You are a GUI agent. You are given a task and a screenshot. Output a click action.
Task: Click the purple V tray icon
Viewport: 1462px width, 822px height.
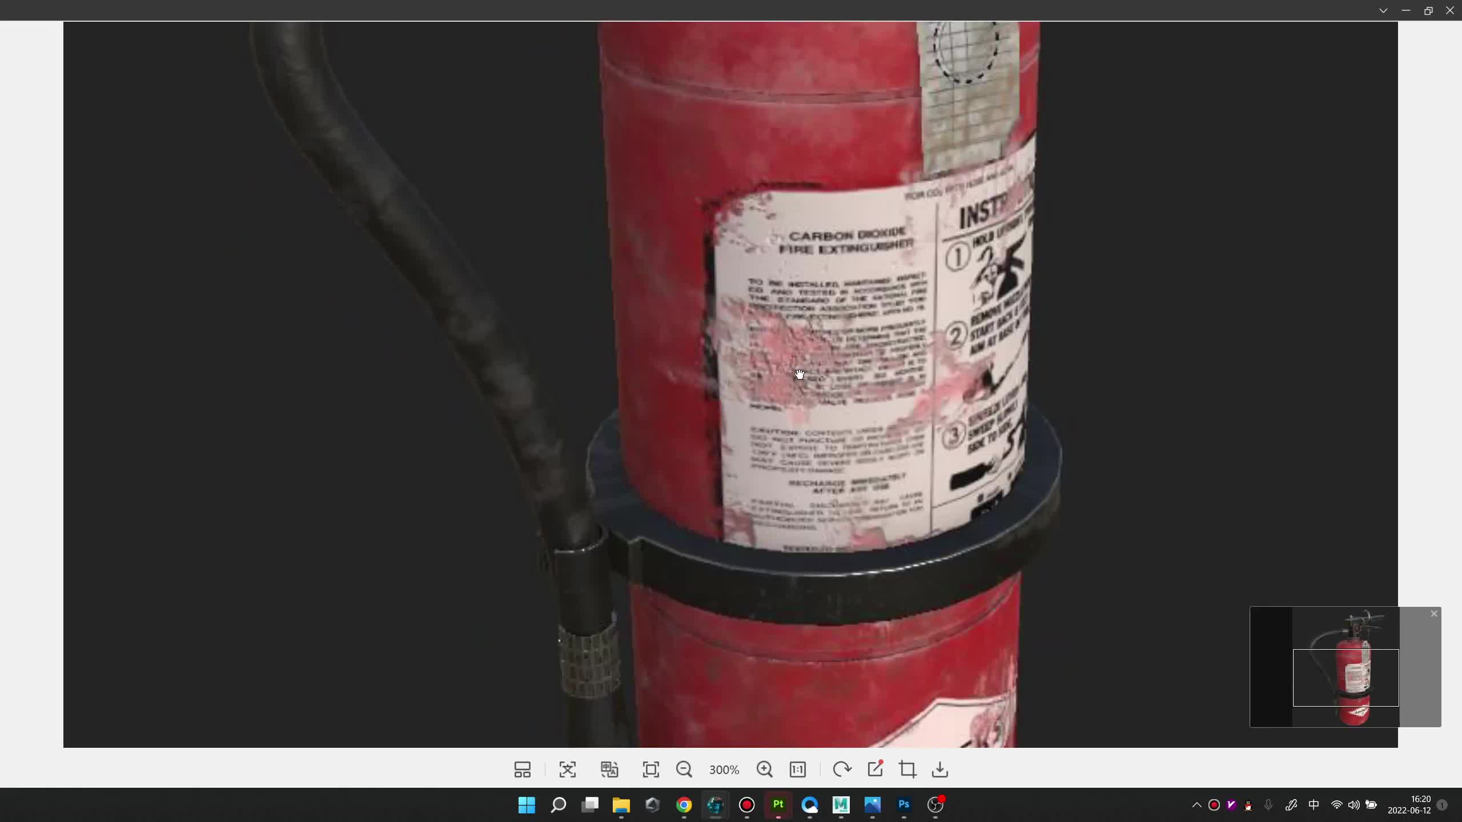[x=1231, y=805]
